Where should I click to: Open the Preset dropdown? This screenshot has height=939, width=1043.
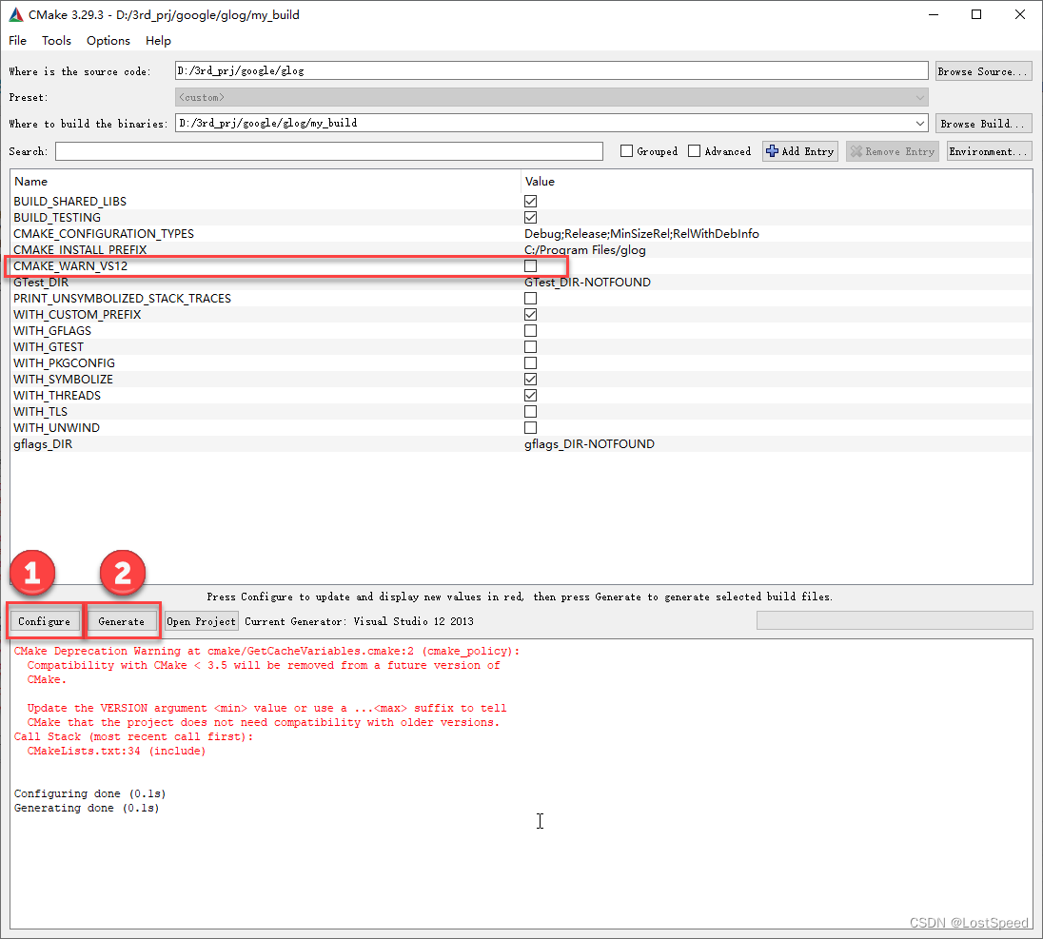pos(551,98)
